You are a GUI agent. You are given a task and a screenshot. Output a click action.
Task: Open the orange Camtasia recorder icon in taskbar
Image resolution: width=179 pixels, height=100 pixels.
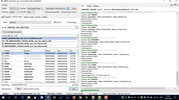coord(106,97)
